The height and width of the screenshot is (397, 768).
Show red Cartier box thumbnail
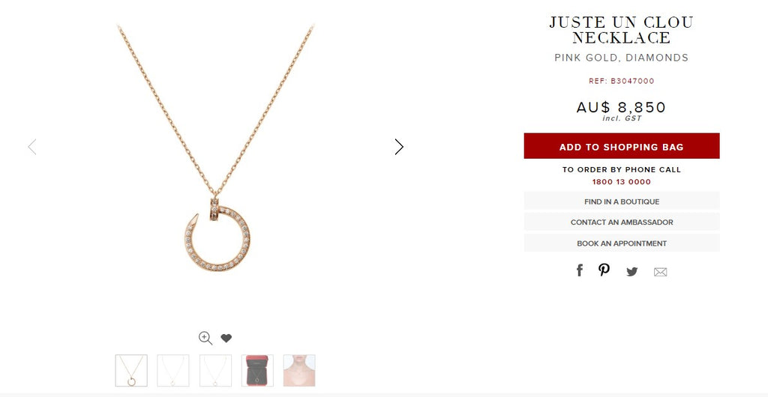257,371
